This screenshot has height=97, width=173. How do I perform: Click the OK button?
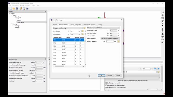(x=102, y=75)
